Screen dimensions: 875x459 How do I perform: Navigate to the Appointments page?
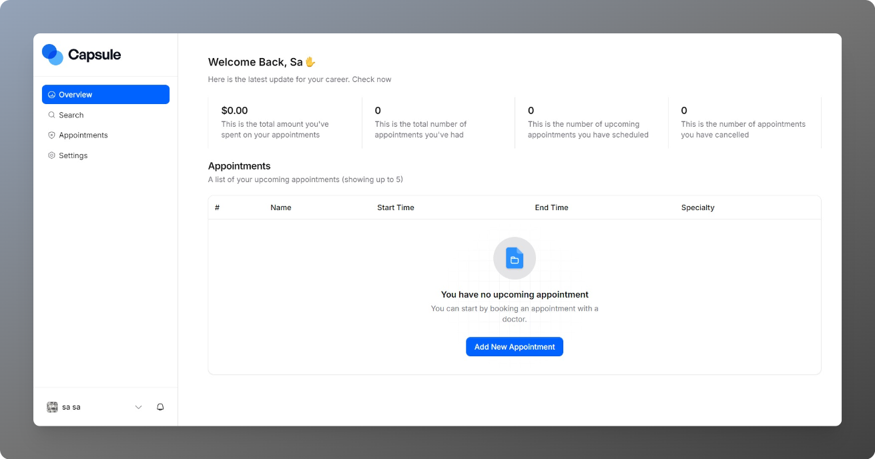pyautogui.click(x=83, y=135)
